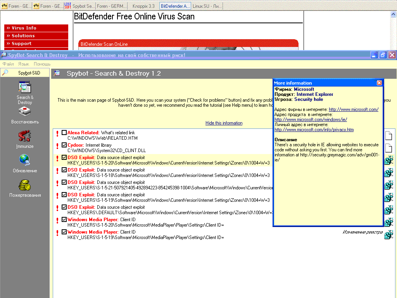Click the icon left of the Spybot - Search & Destroy 1.2 heading
The image size is (397, 298).
click(x=57, y=73)
